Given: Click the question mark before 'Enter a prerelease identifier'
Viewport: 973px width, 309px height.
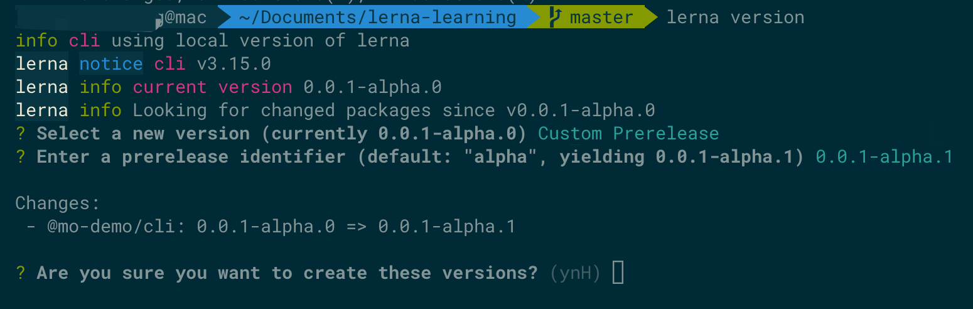Looking at the screenshot, I should point(21,157).
